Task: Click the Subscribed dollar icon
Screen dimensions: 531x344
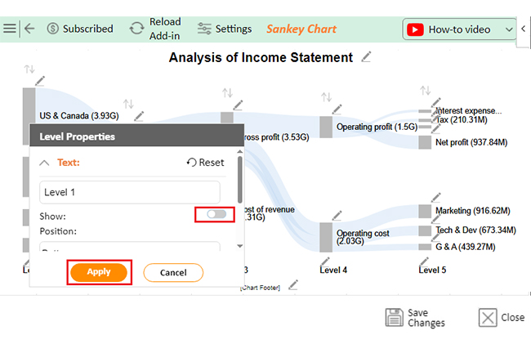Action: pyautogui.click(x=52, y=29)
